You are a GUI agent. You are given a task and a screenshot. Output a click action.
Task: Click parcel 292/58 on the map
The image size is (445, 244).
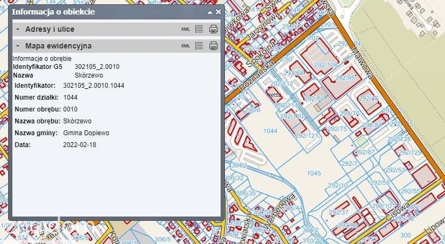tap(380, 183)
